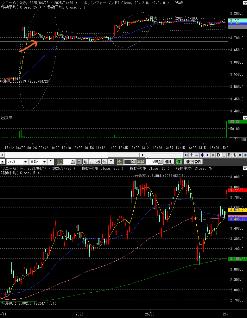Image resolution: width=247 pixels, height=318 pixels.
Task: Click the spin icon beside the 足 count field
Action: click(x=73, y=162)
